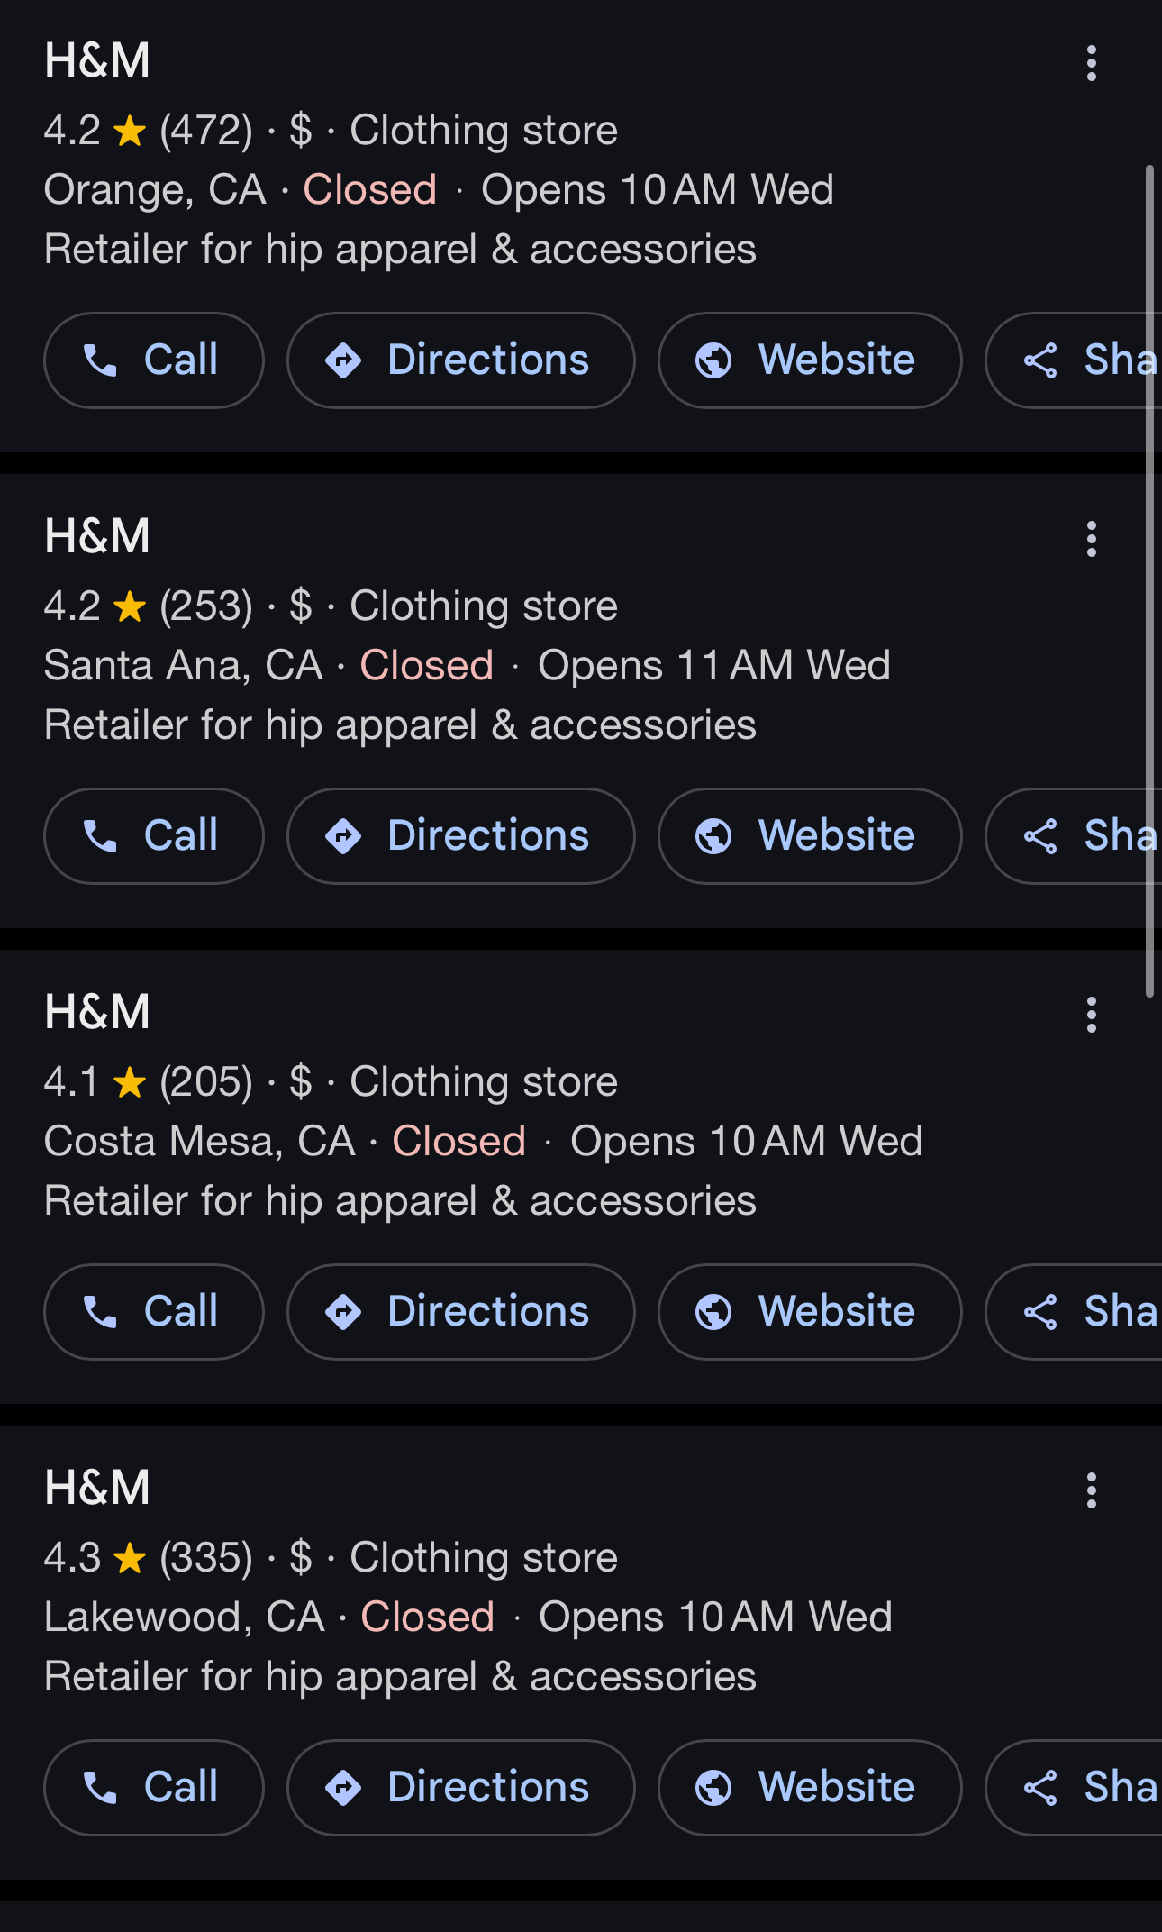1162x1932 pixels.
Task: Call the Lakewood H&M store
Action: [154, 1788]
